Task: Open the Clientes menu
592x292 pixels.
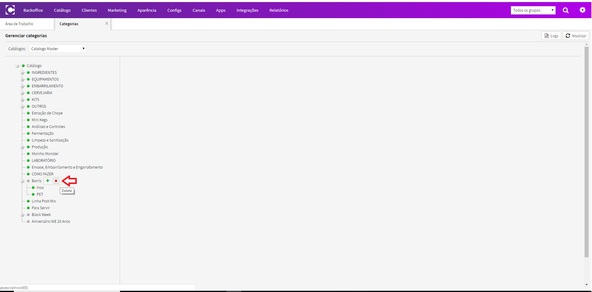Action: 89,10
